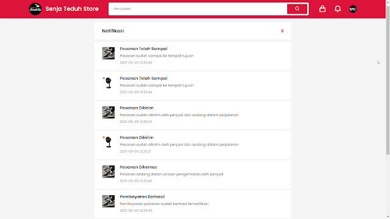The width and height of the screenshot is (390, 219).
Task: Open fan thumbnail of Pesanan Dikirim
Action: [x=108, y=142]
